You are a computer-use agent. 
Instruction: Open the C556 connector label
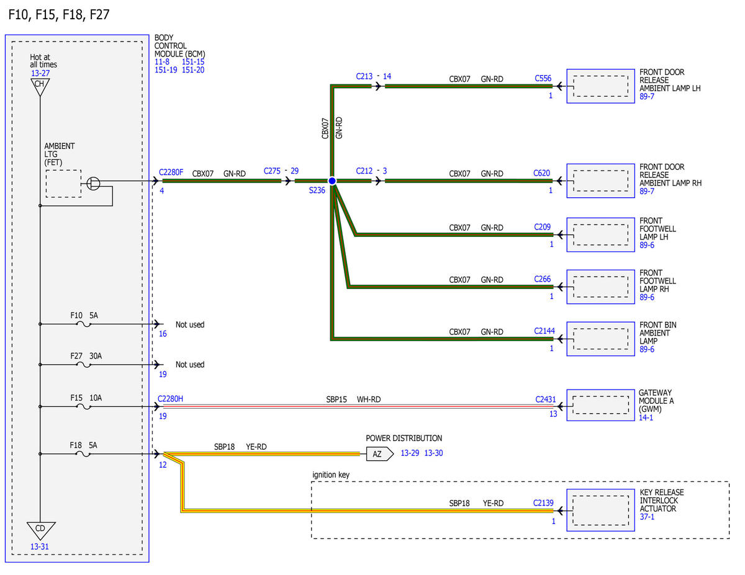(x=543, y=79)
